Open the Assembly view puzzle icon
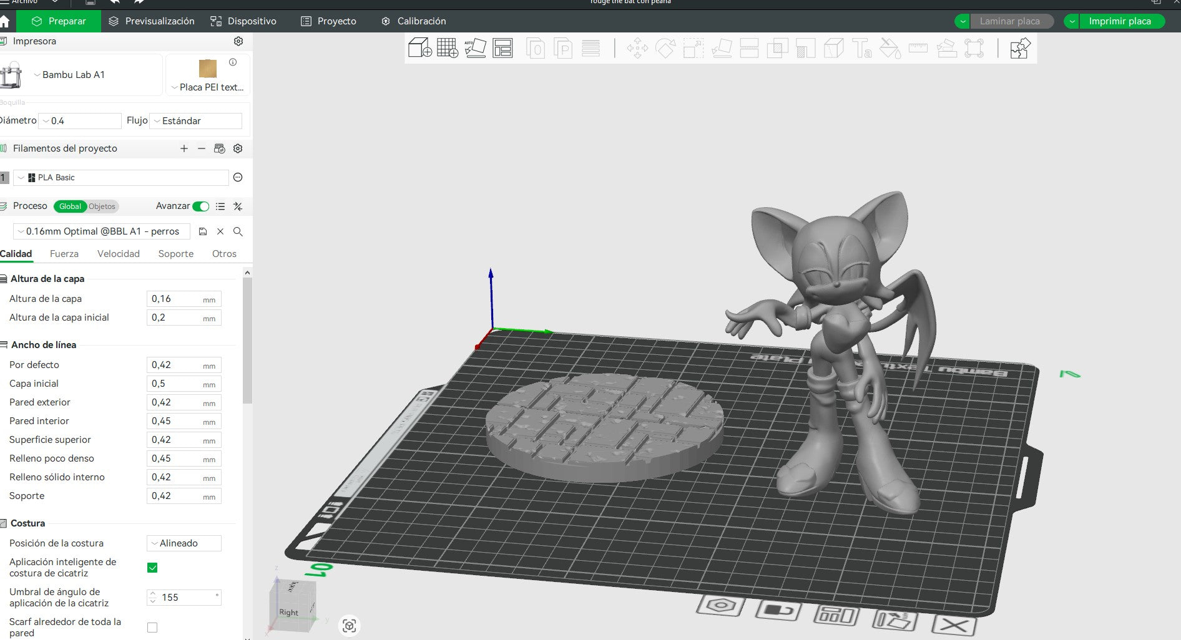 [x=1020, y=48]
